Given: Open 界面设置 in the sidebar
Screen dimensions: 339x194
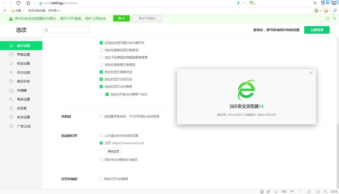Looking at the screenshot, I should [21, 55].
